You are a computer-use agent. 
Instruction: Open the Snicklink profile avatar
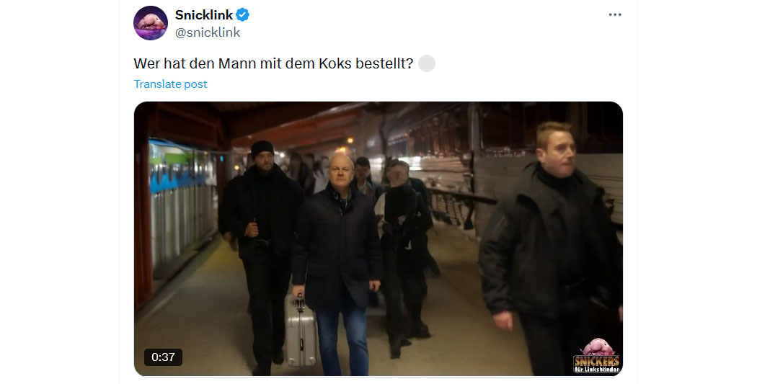[x=151, y=23]
